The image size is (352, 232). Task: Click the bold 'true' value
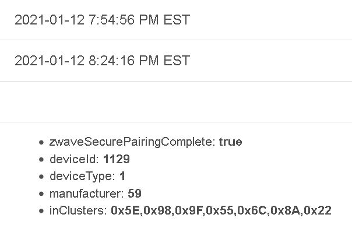tap(231, 142)
